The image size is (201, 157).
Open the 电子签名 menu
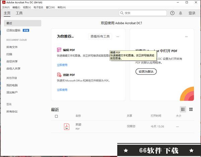pos(38,7)
